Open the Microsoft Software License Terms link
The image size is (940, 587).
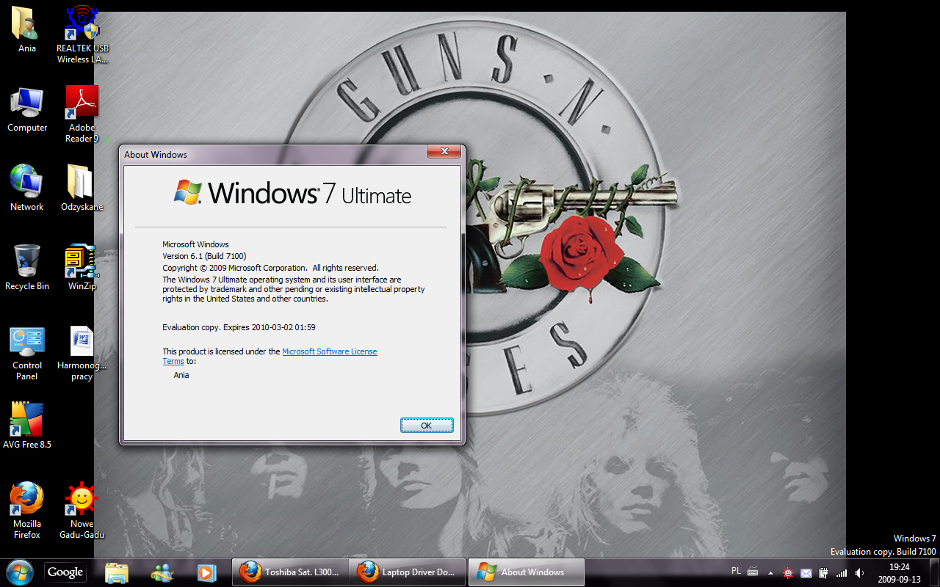click(330, 351)
